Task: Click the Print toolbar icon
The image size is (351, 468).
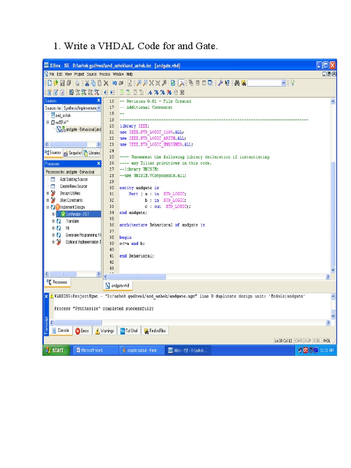Action: coord(77,83)
